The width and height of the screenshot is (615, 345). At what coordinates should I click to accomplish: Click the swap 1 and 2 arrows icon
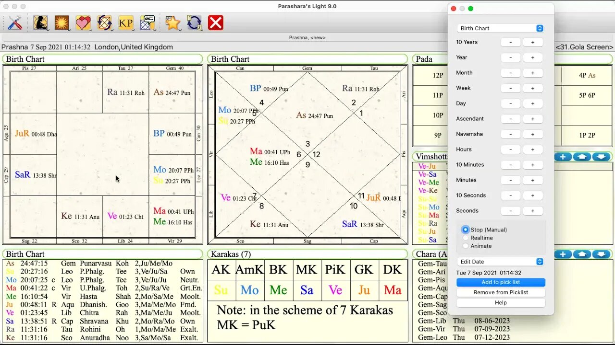(194, 23)
